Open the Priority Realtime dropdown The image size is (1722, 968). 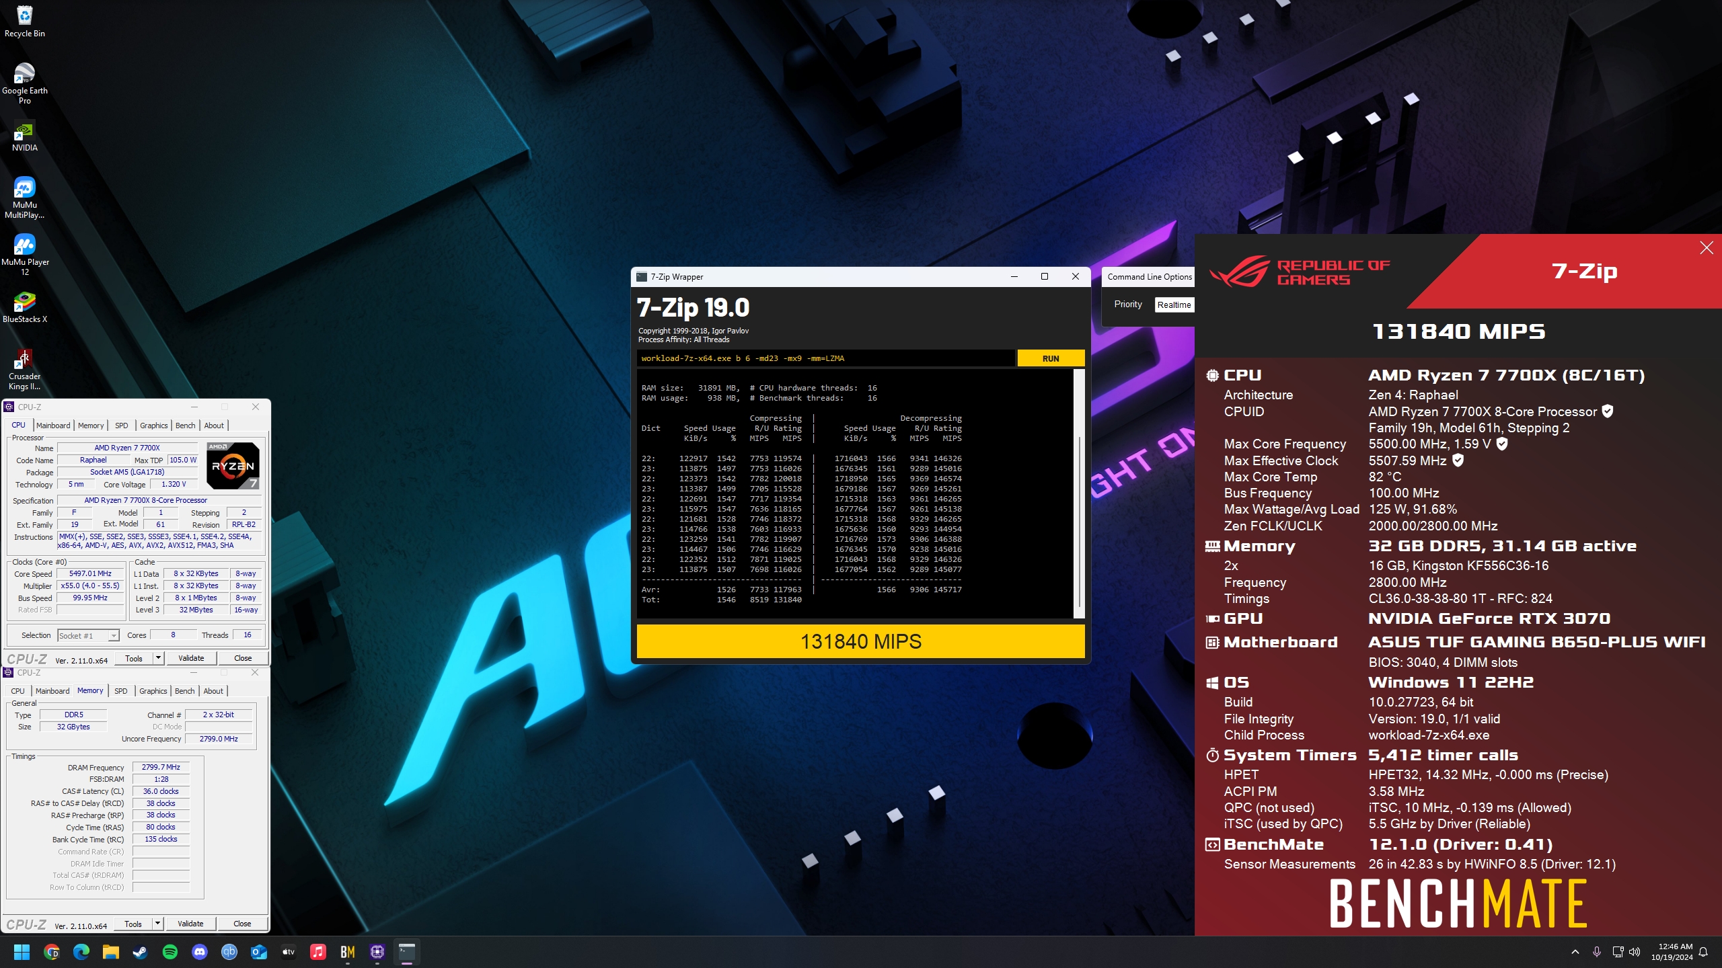[1174, 305]
